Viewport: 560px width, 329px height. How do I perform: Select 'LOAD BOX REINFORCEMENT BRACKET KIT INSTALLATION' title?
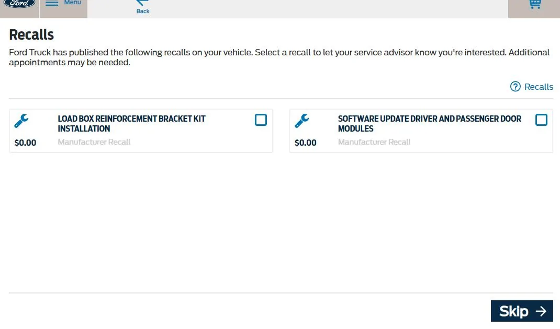tap(131, 124)
